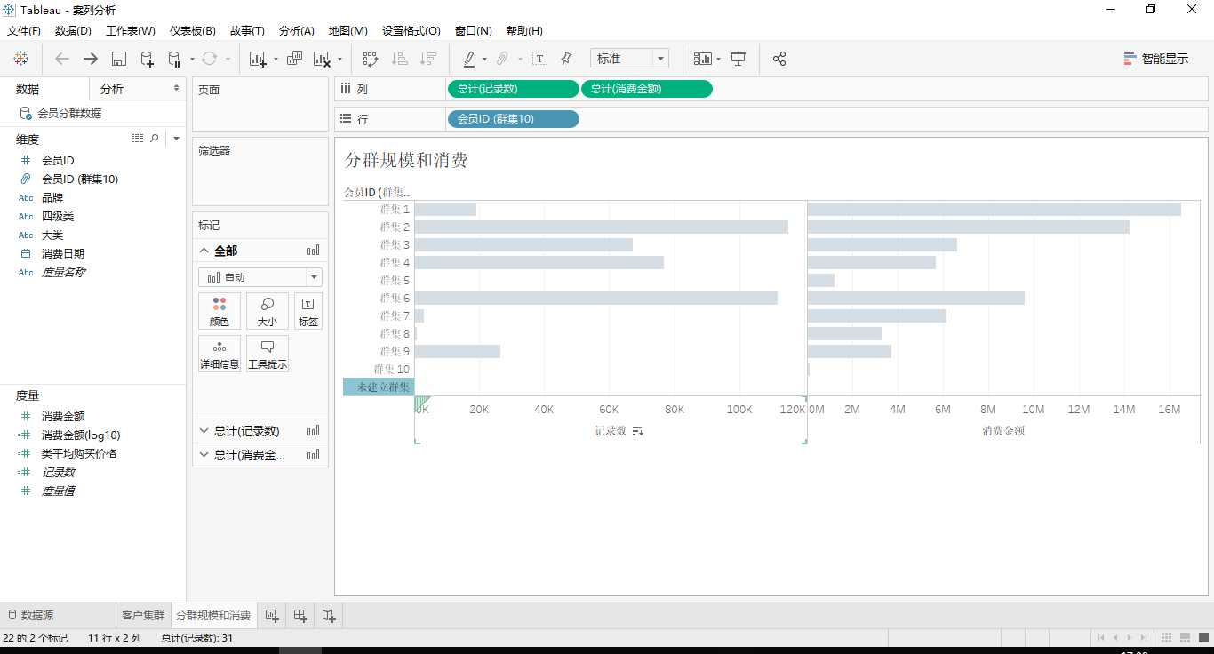This screenshot has height=654, width=1214.
Task: Share the workbook using the share icon
Action: coord(779,59)
